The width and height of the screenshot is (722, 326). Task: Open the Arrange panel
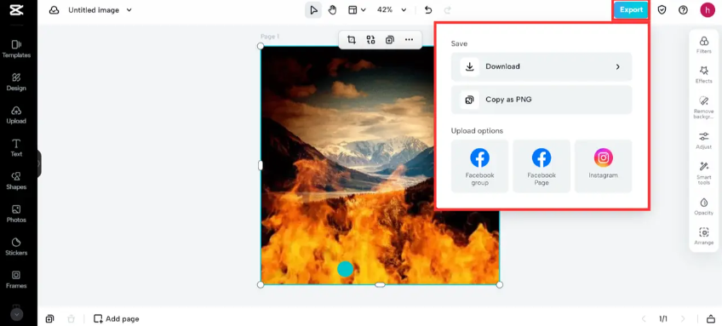click(x=703, y=236)
